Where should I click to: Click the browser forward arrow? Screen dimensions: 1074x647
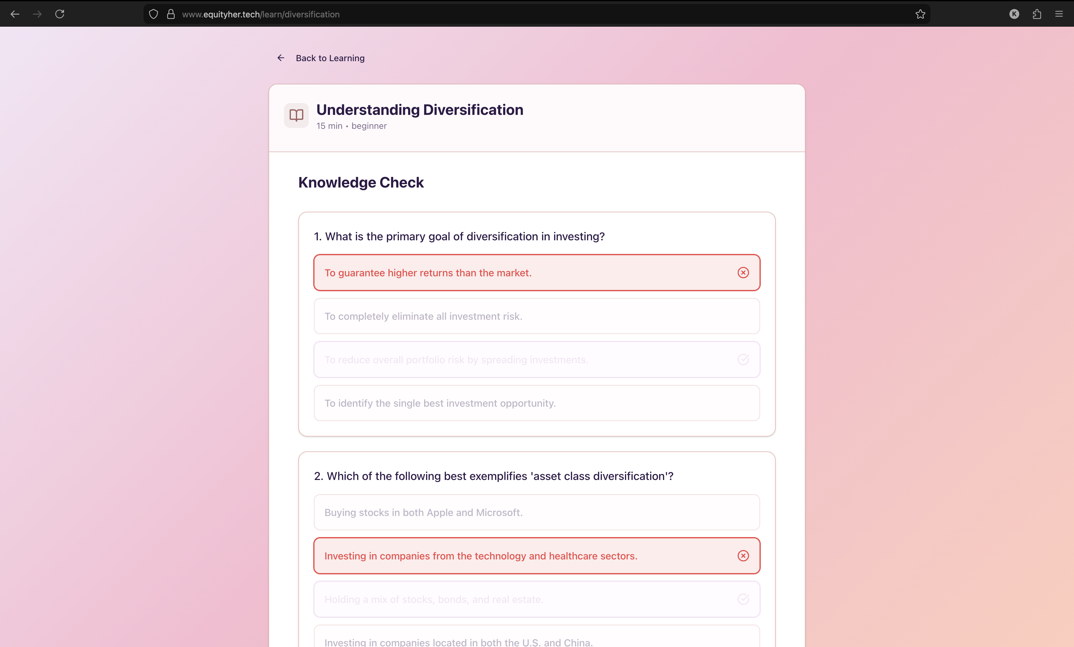[x=38, y=14]
